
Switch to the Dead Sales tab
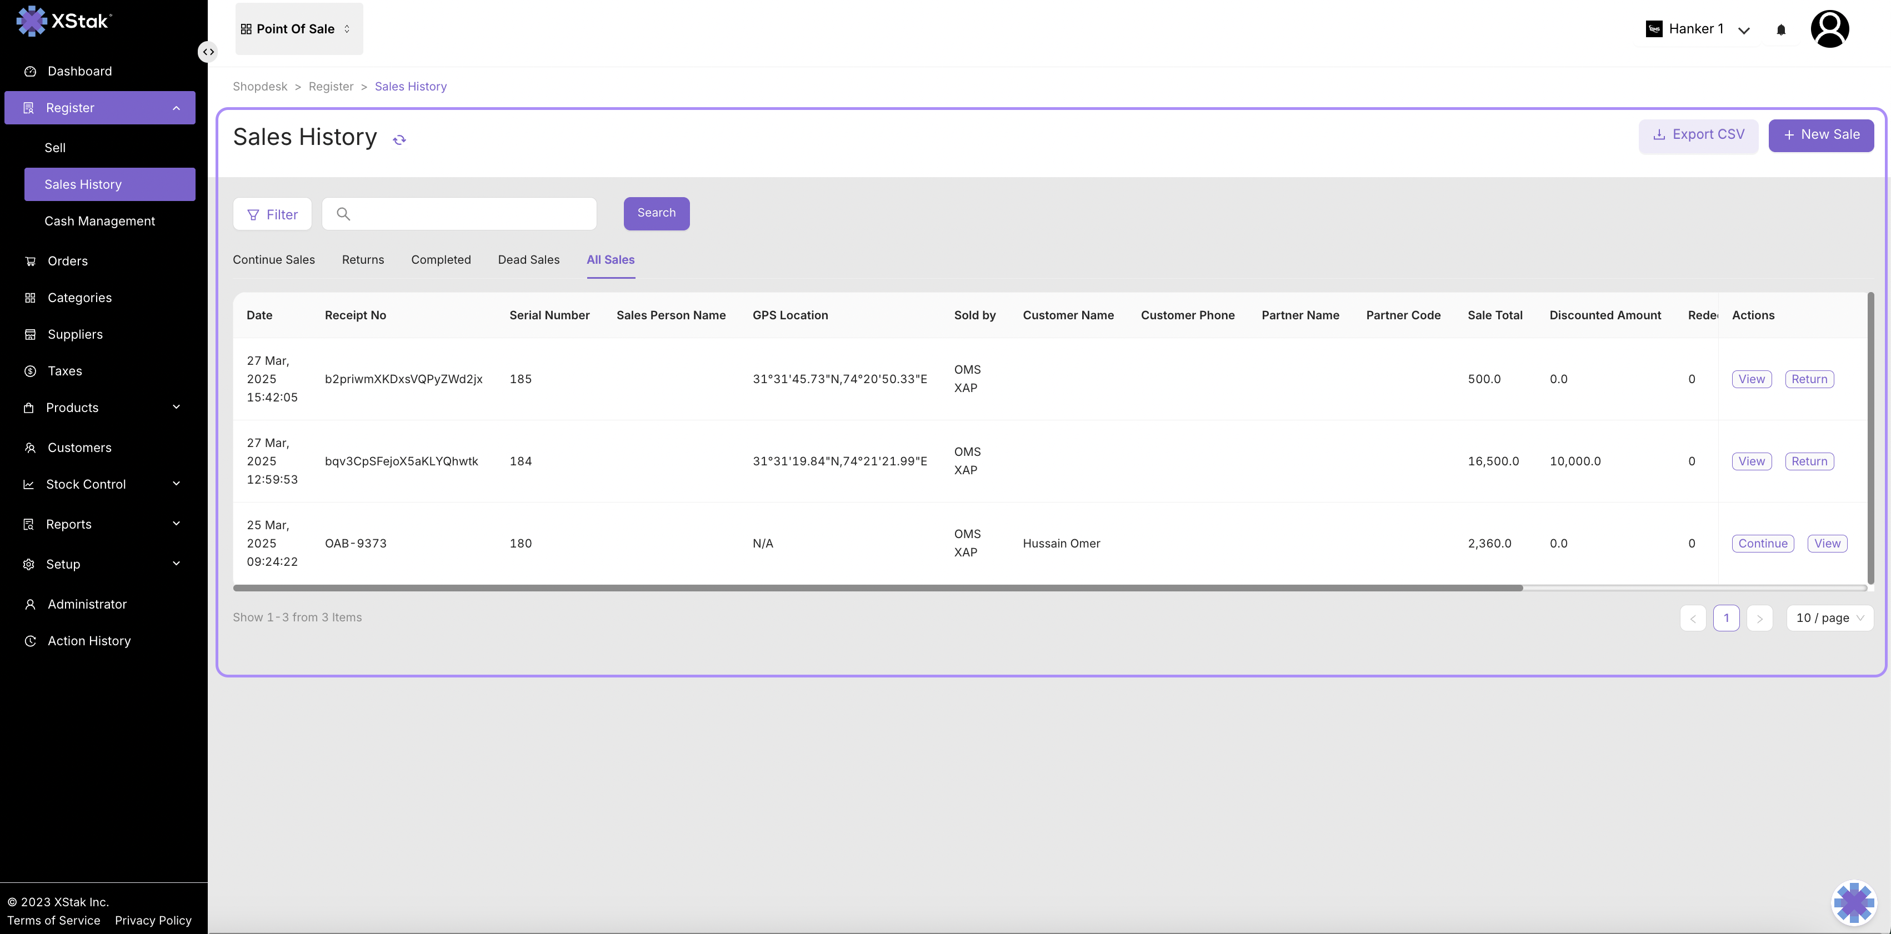[528, 260]
